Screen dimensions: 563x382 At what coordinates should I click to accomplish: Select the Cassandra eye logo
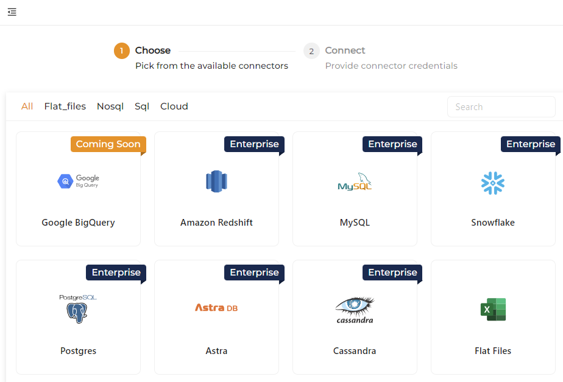pyautogui.click(x=355, y=309)
